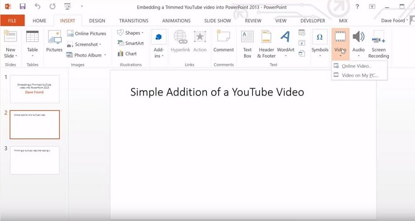
Task: Insert Object icon in Text group
Action: (x=301, y=54)
